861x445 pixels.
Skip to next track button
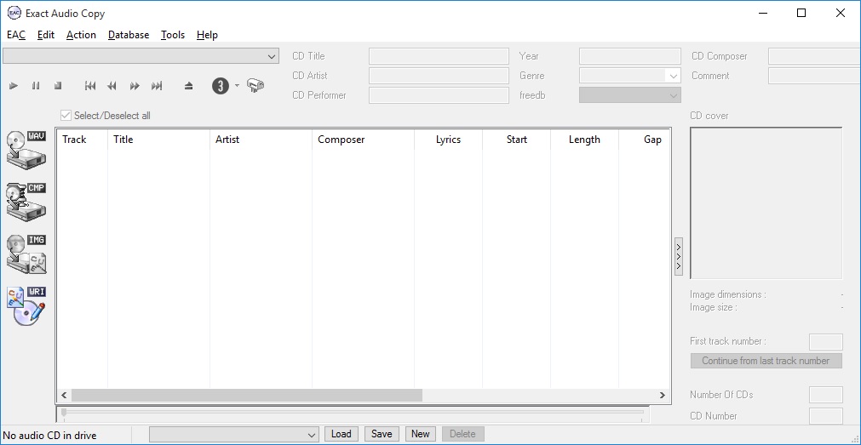click(x=157, y=86)
